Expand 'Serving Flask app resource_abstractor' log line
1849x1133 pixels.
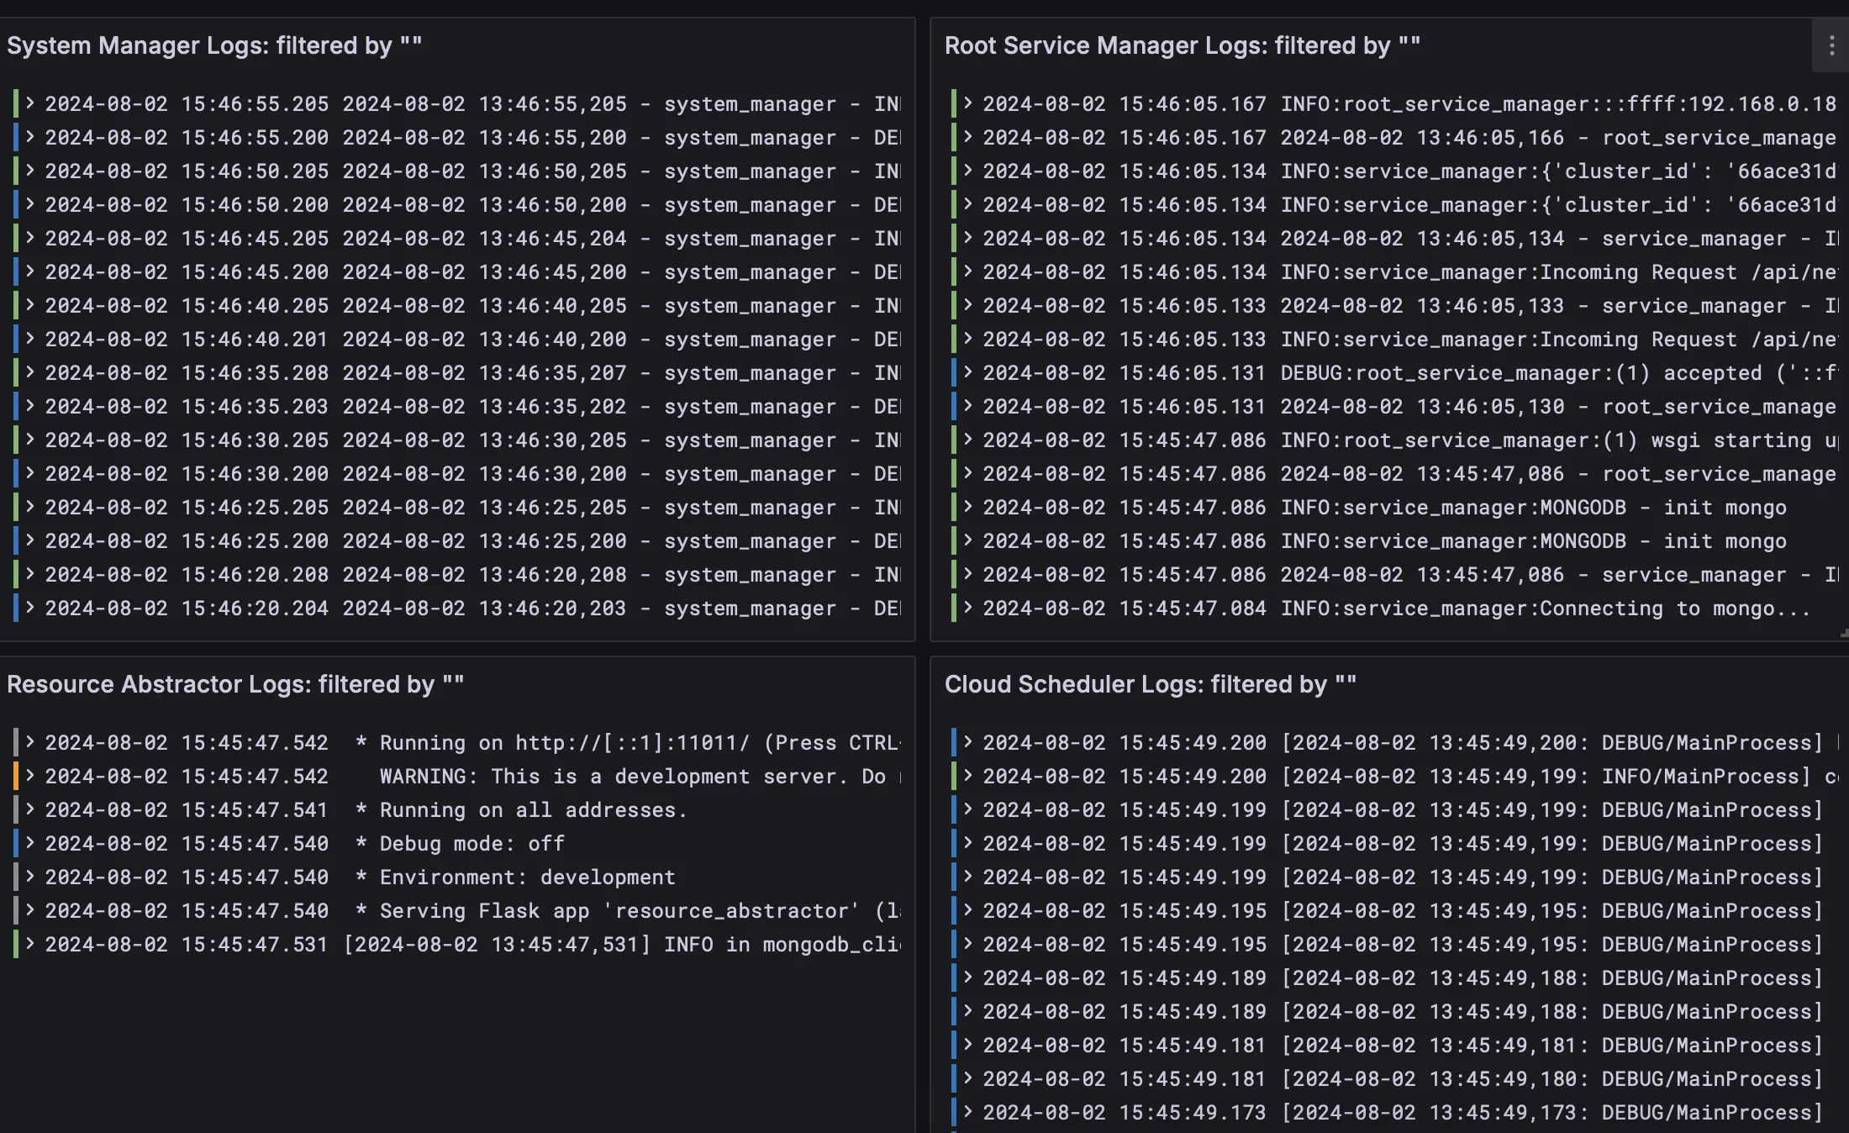pos(30,910)
